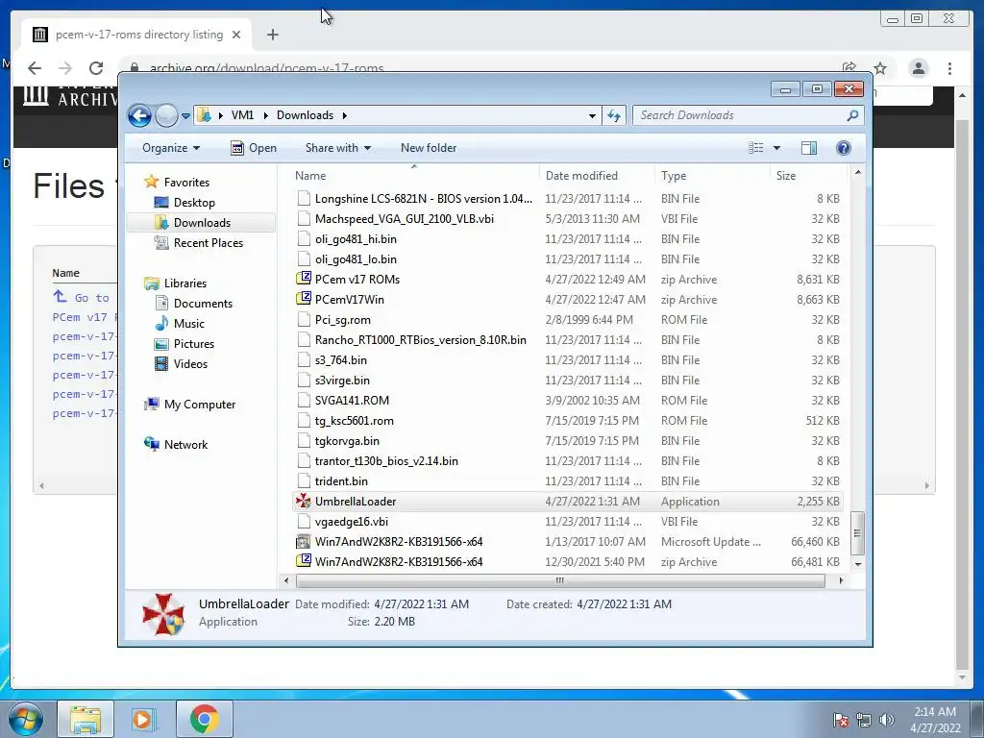Screen dimensions: 984x738
Task: Open view options dropdown arrow
Action: coord(776,148)
